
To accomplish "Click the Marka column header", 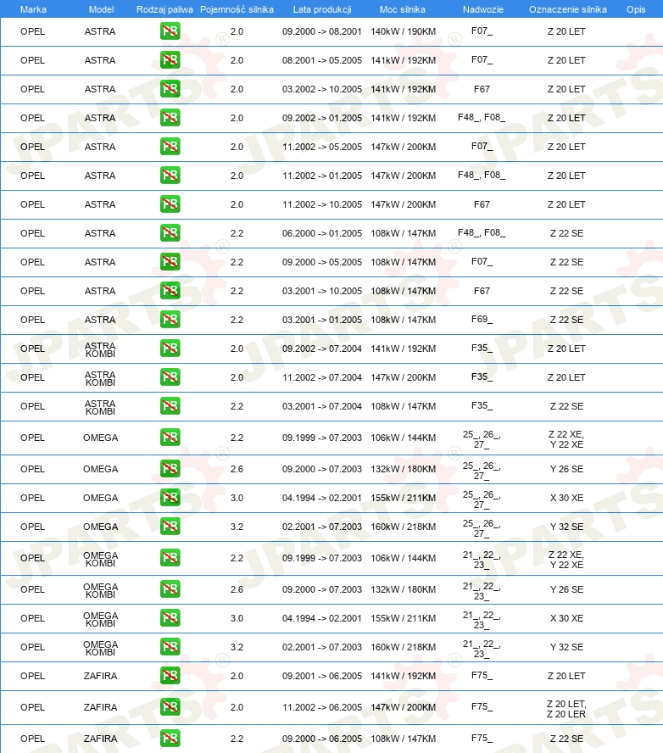I will click(x=33, y=9).
